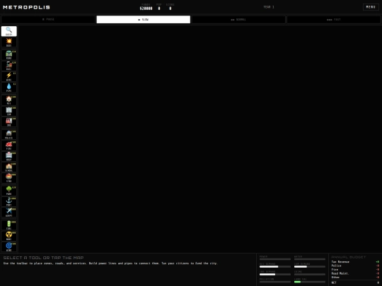Choose the Road building tool
This screenshot has height=286, width=382.
pos(9,54)
